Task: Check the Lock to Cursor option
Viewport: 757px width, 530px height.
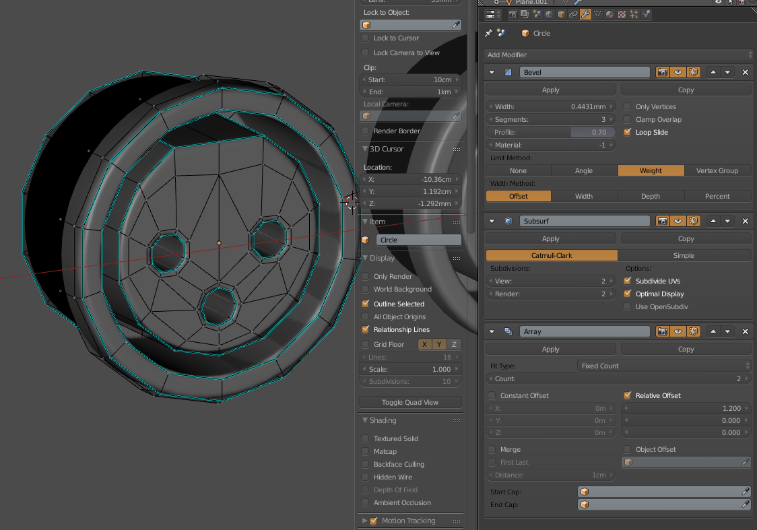Action: (366, 38)
